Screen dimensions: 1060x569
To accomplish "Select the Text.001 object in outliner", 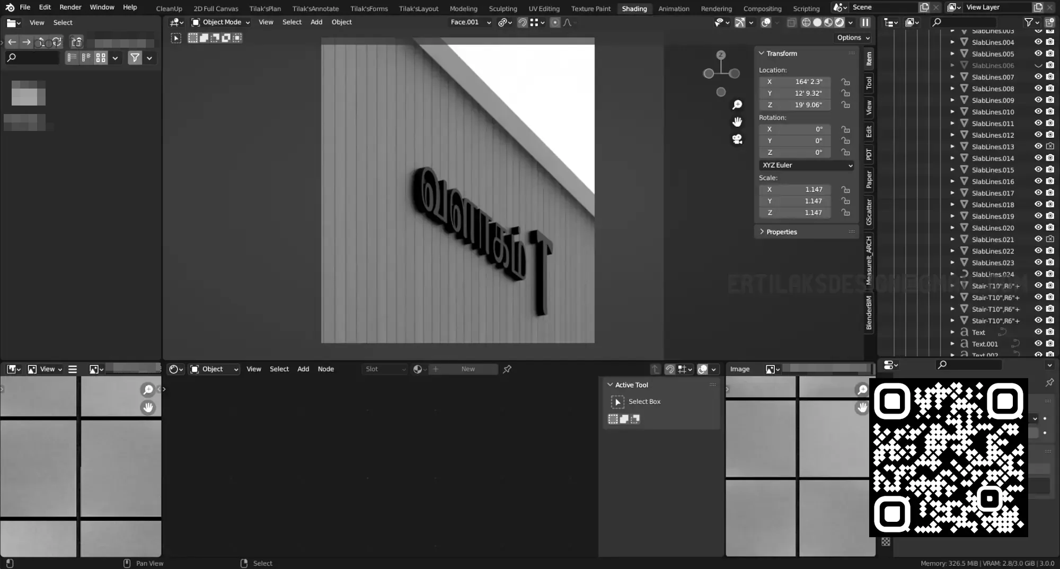I will (985, 344).
